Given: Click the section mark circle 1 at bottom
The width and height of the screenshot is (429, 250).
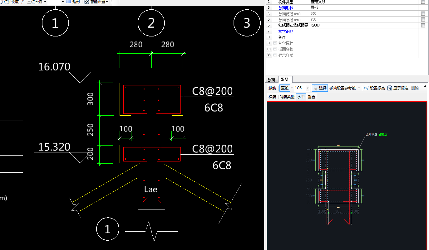Looking at the screenshot, I should point(107,229).
